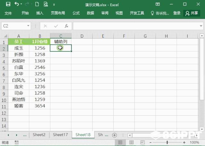Add a new sheet with the plus icon

(114, 135)
